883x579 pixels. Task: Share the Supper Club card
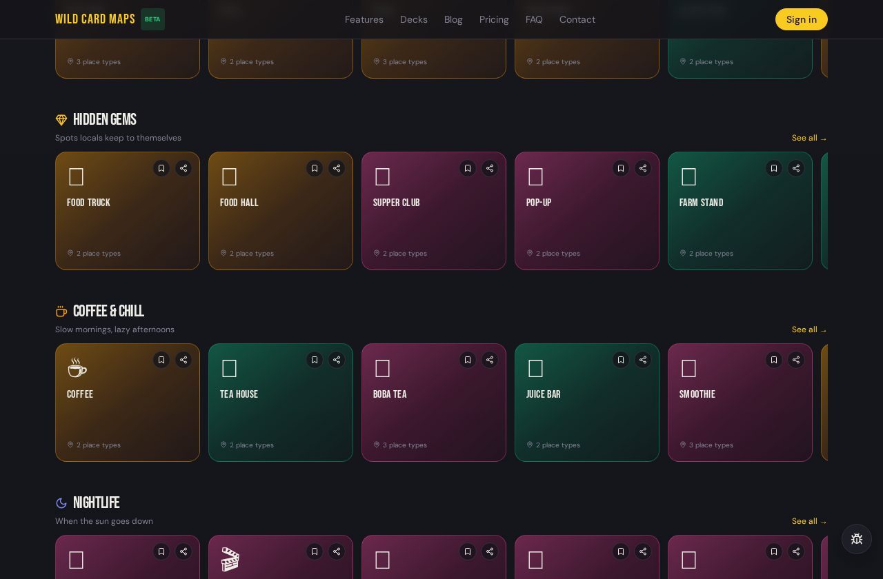click(490, 168)
